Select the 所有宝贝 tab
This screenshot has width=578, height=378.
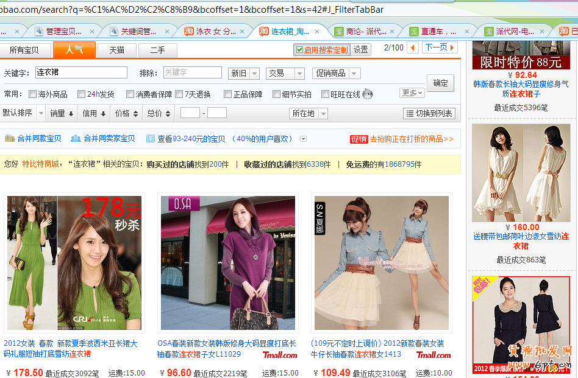click(24, 50)
